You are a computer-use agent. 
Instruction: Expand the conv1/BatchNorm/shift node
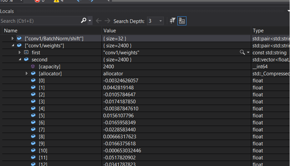click(x=12, y=38)
